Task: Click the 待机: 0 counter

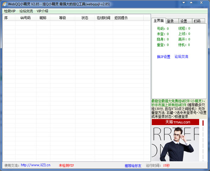Action: (x=184, y=45)
